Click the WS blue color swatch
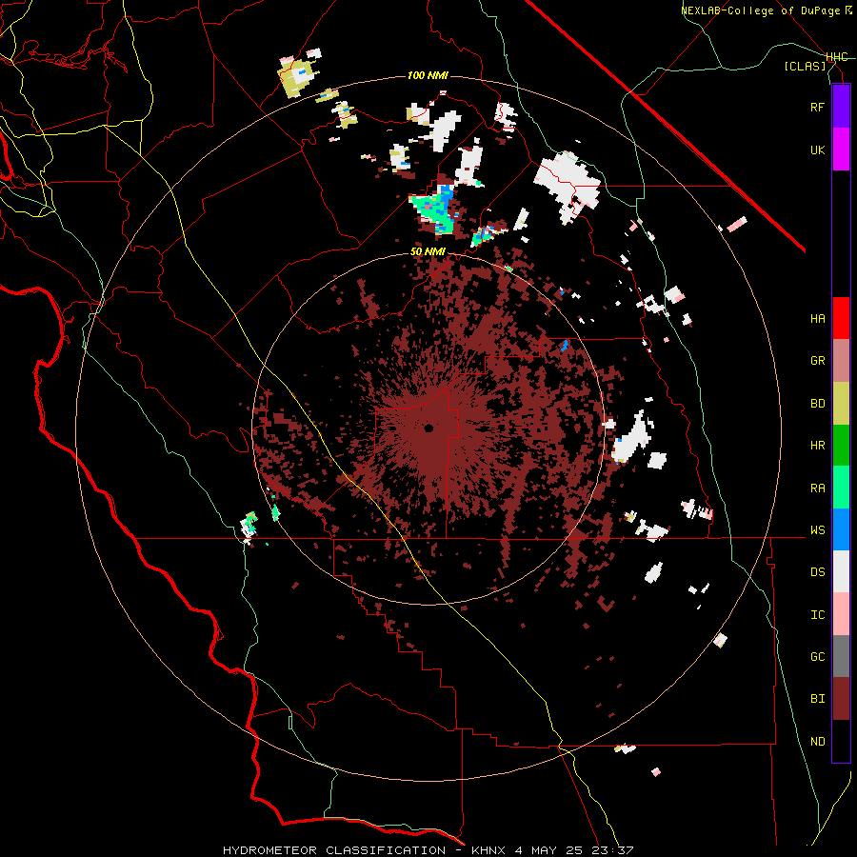This screenshot has height=857, width=857. point(841,529)
